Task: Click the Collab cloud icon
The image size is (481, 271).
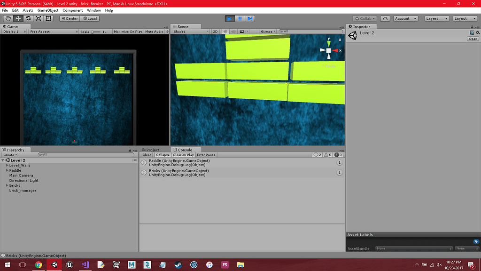Action: [386, 18]
